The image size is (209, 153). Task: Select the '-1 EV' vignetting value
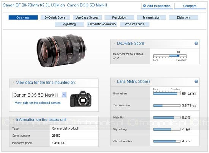point(186,130)
